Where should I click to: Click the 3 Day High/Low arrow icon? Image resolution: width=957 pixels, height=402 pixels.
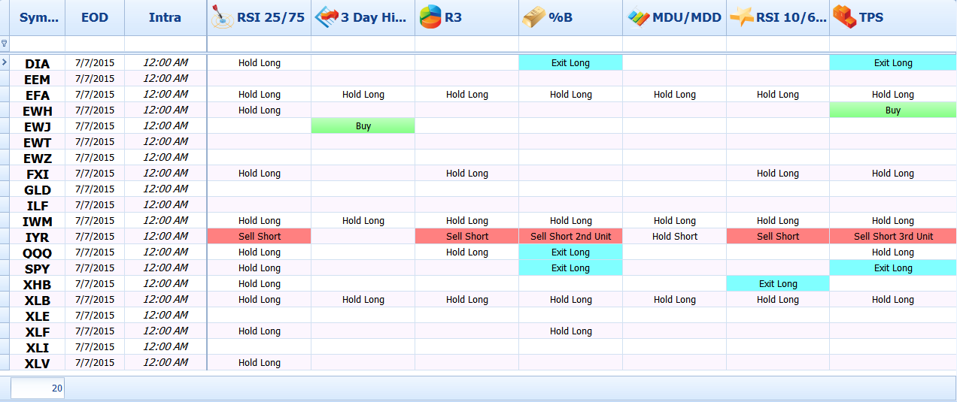click(327, 17)
